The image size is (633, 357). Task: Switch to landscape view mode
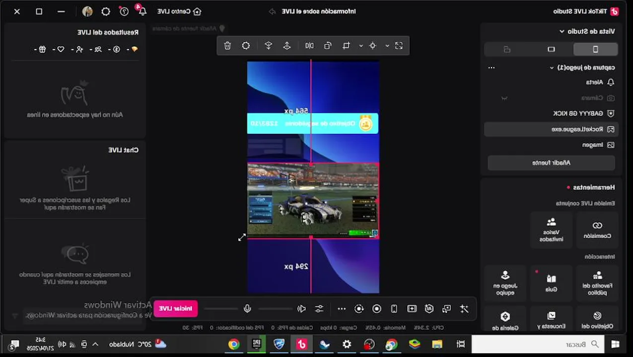pos(551,49)
